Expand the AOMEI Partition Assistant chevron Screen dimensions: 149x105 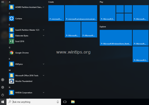click(44, 7)
